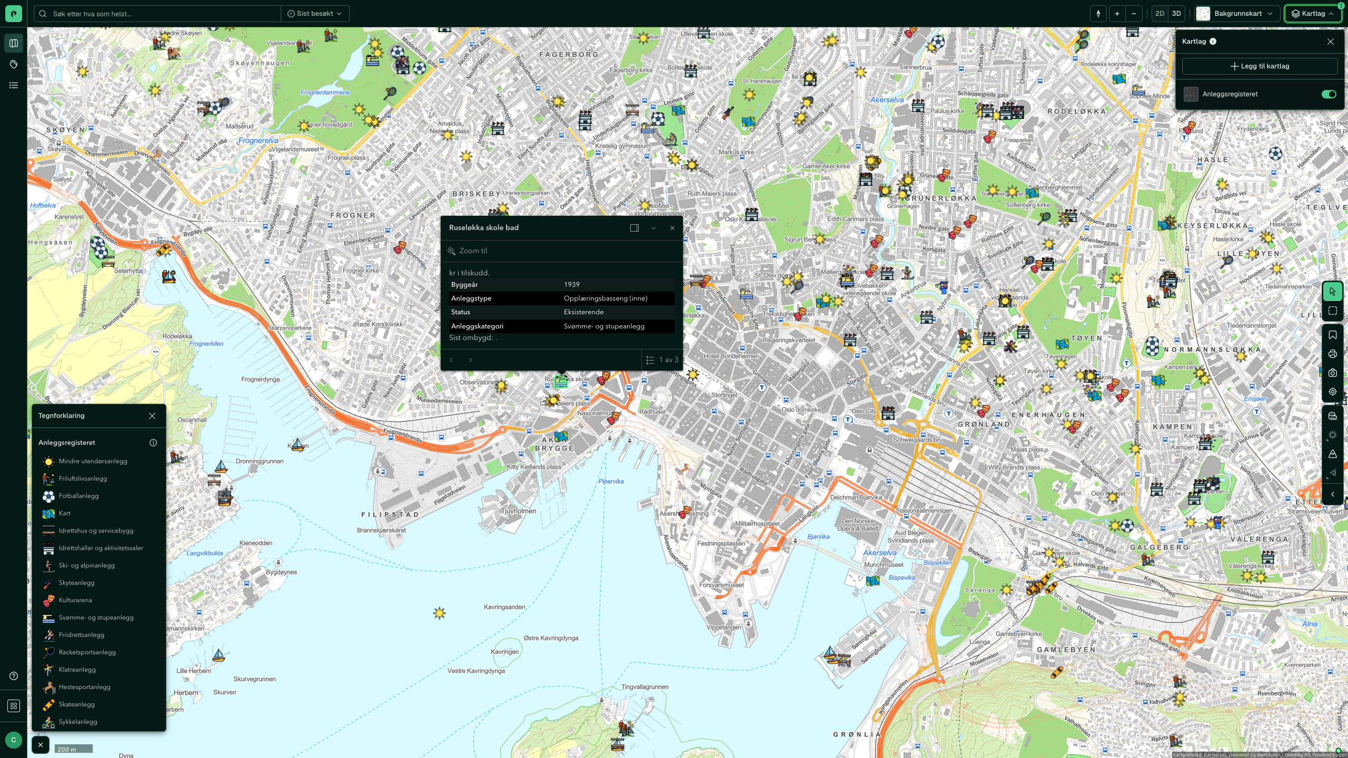Viewport: 1348px width, 758px height.
Task: Click Legg til kartlag button
Action: tap(1260, 66)
